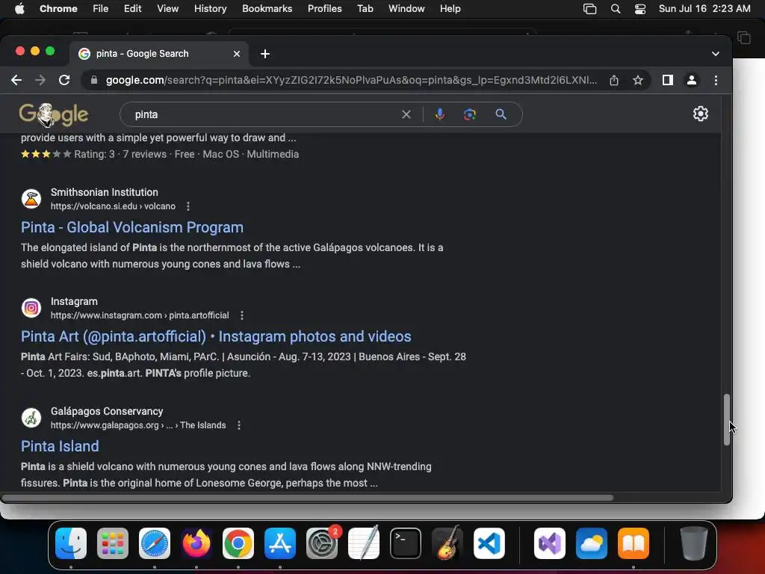
Task: Open the Window menu
Action: coord(406,9)
